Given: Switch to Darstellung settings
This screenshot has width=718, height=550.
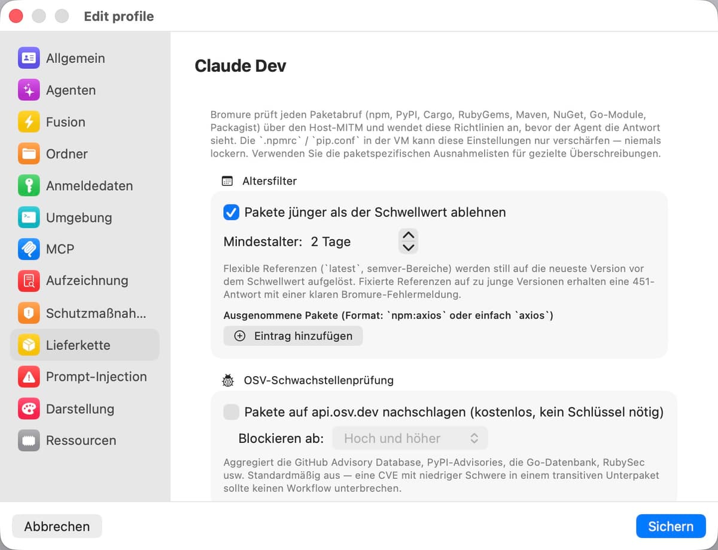Looking at the screenshot, I should 85,409.
